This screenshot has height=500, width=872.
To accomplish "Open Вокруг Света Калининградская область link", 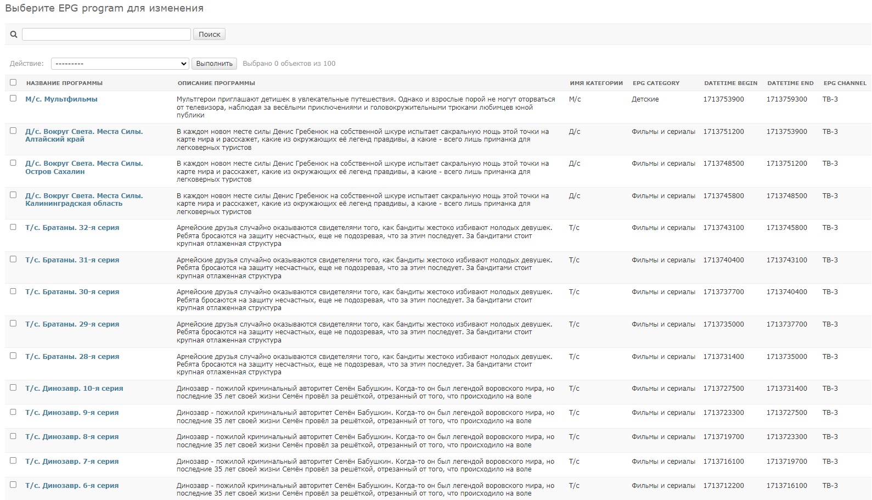I will click(84, 200).
